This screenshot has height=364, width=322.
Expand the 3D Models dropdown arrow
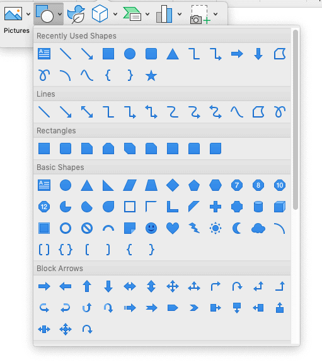(x=115, y=14)
